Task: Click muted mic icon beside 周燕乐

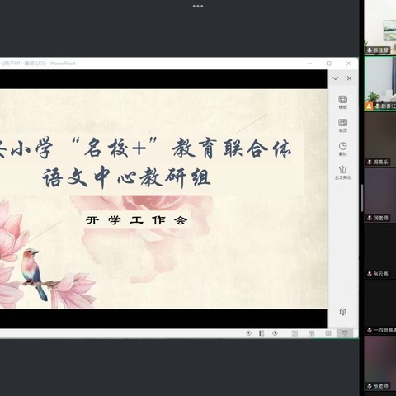Action: pyautogui.click(x=370, y=162)
